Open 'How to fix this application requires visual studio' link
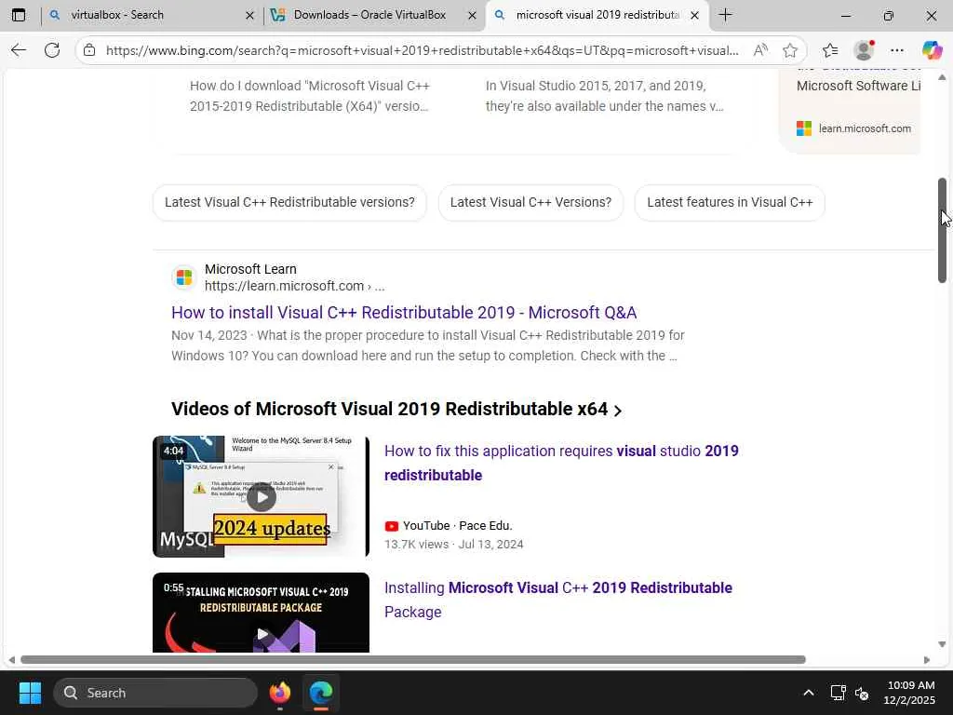Screen dimensions: 953x715 coord(561,463)
